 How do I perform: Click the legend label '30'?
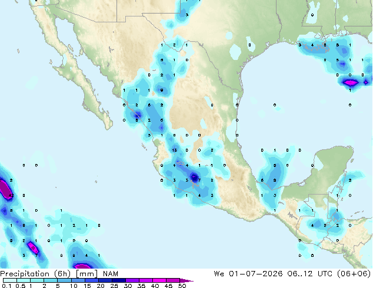click(128, 286)
